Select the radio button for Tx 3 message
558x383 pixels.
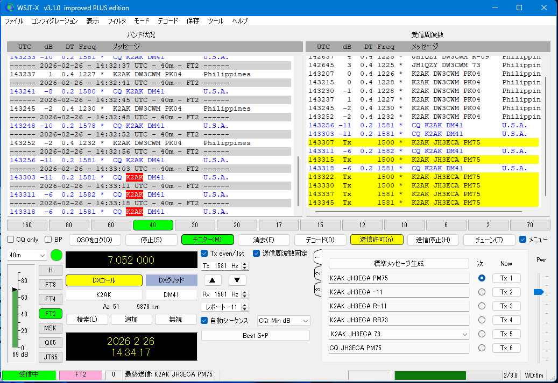pyautogui.click(x=482, y=306)
